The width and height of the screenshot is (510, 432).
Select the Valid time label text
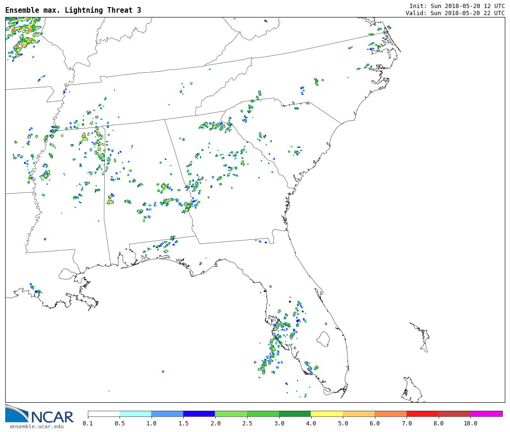tap(455, 13)
